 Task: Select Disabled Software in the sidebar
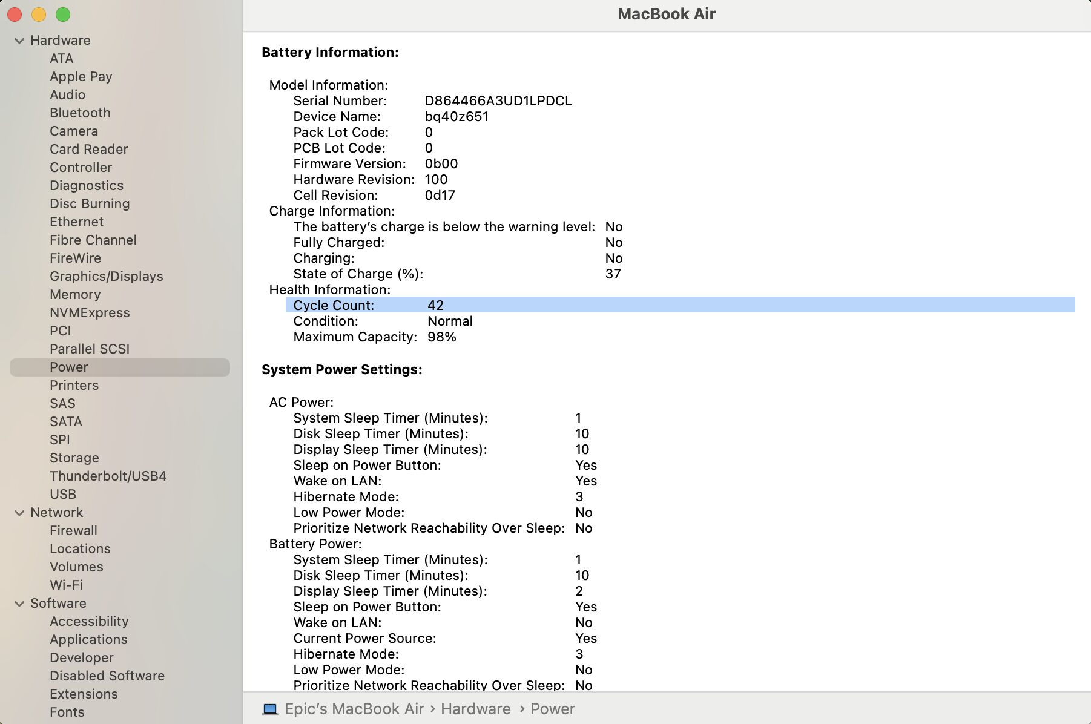(107, 676)
